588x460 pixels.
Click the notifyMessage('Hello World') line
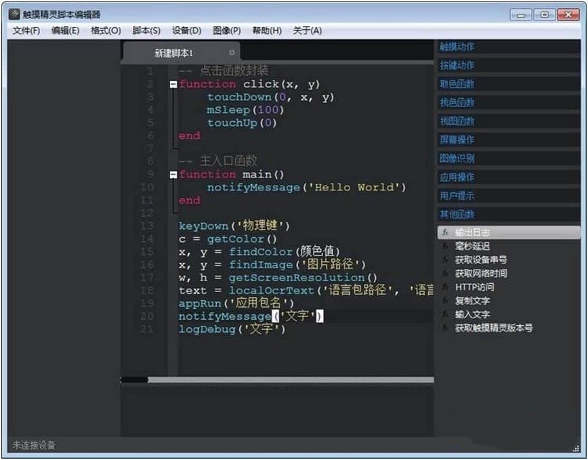tap(306, 188)
